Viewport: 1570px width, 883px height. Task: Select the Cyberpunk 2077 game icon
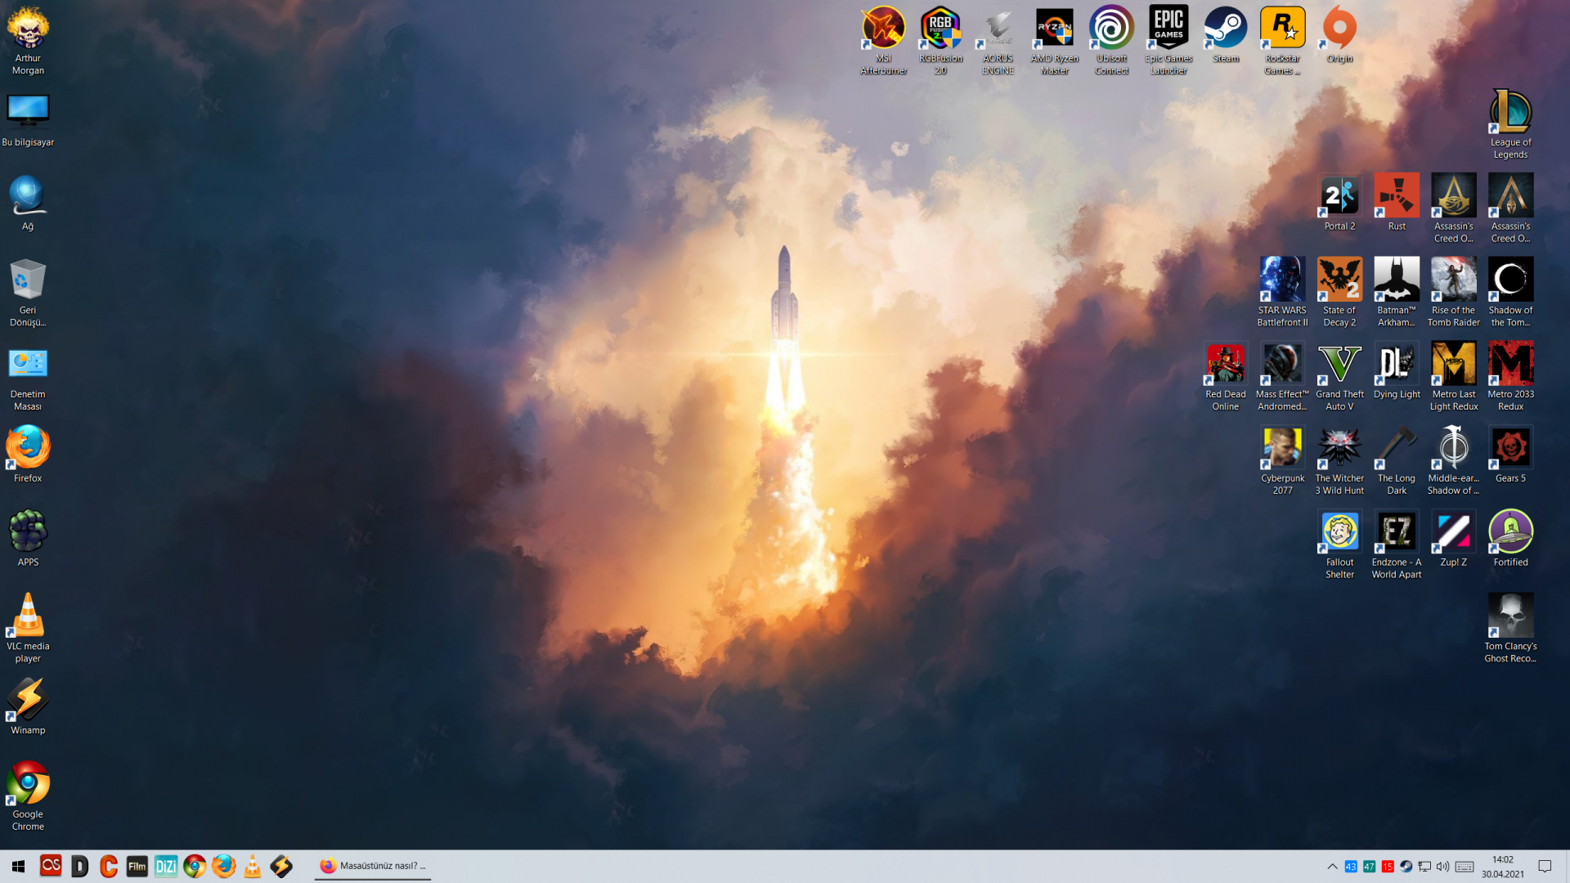tap(1282, 447)
